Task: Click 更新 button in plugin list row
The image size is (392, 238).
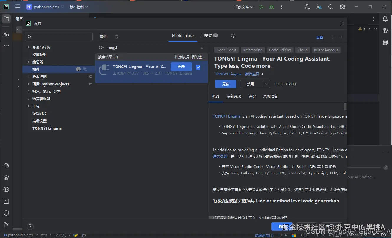Action: pos(181,67)
